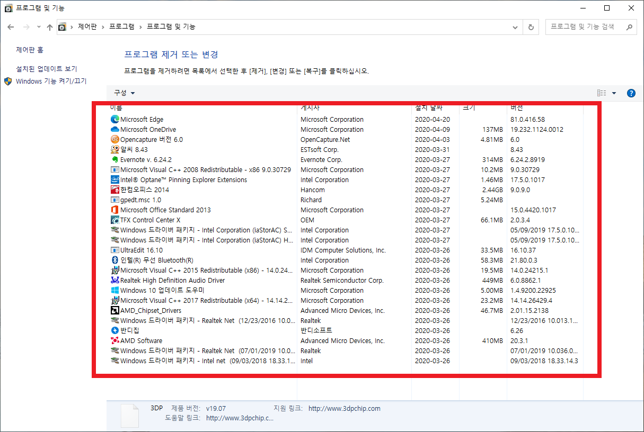Select the Windows 드라이버 패키지 - Intel net row
Image resolution: width=644 pixels, height=432 pixels.
pos(345,361)
